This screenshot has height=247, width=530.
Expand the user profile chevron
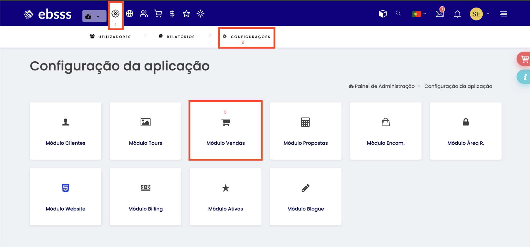click(x=488, y=14)
